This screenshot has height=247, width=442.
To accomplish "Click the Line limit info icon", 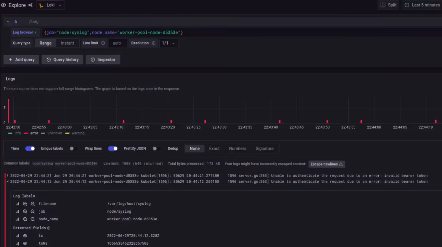I will tap(103, 43).
